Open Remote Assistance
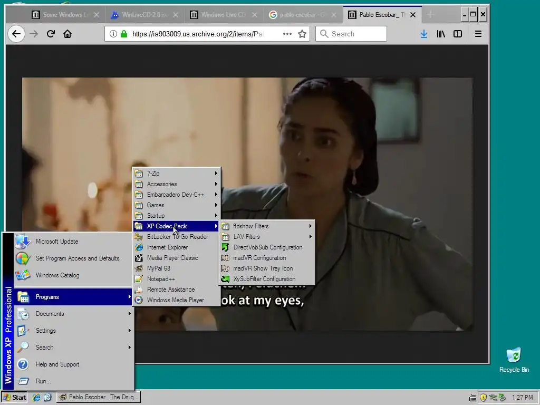 click(x=177, y=290)
